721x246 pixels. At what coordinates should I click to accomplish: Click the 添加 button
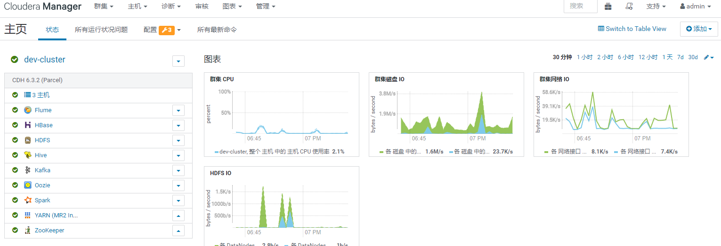(699, 29)
